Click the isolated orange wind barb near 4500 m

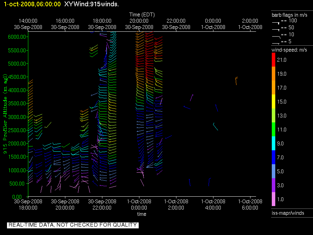click(236, 81)
